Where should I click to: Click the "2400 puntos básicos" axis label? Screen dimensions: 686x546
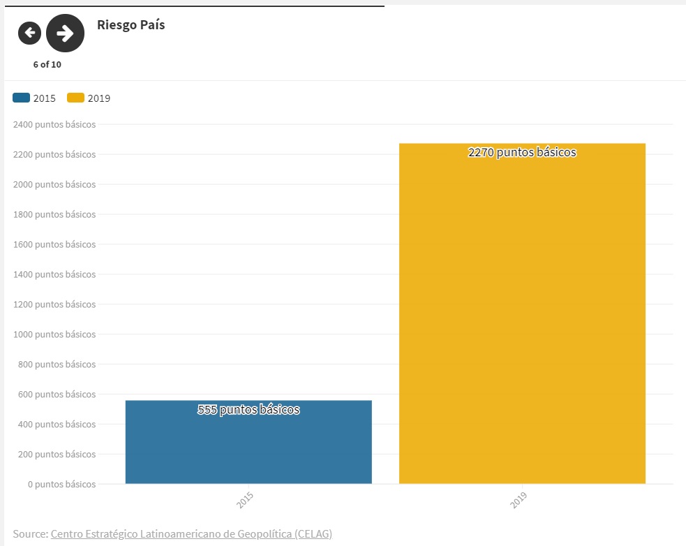coord(54,125)
